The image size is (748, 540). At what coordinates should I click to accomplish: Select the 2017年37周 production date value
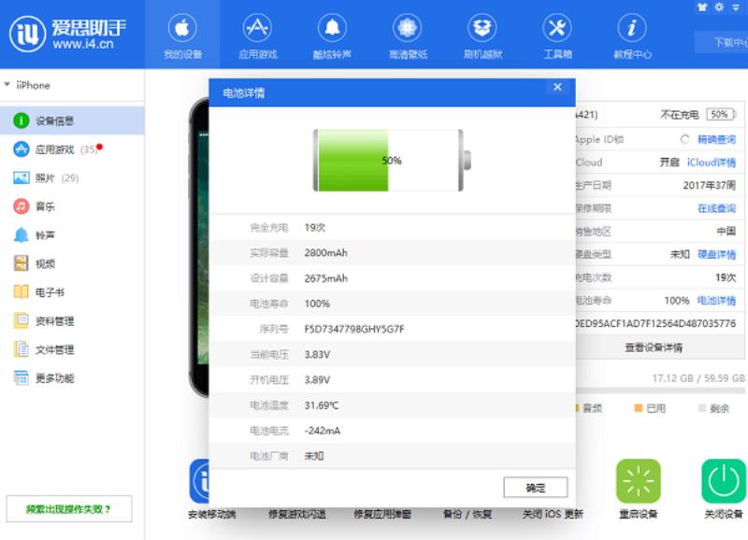[x=710, y=185]
